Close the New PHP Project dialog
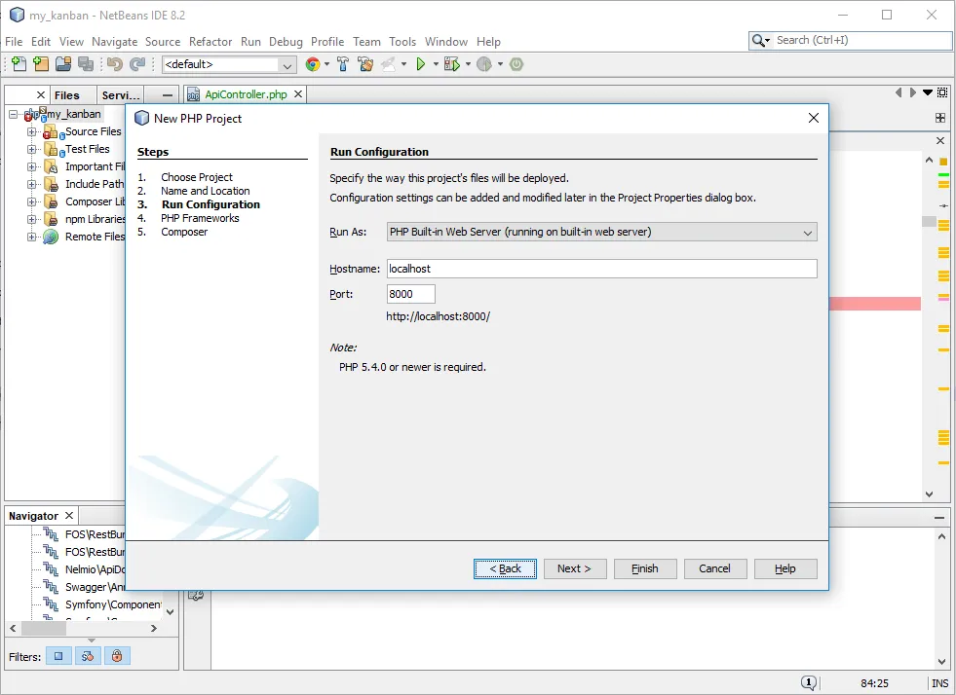This screenshot has width=956, height=695. click(814, 118)
